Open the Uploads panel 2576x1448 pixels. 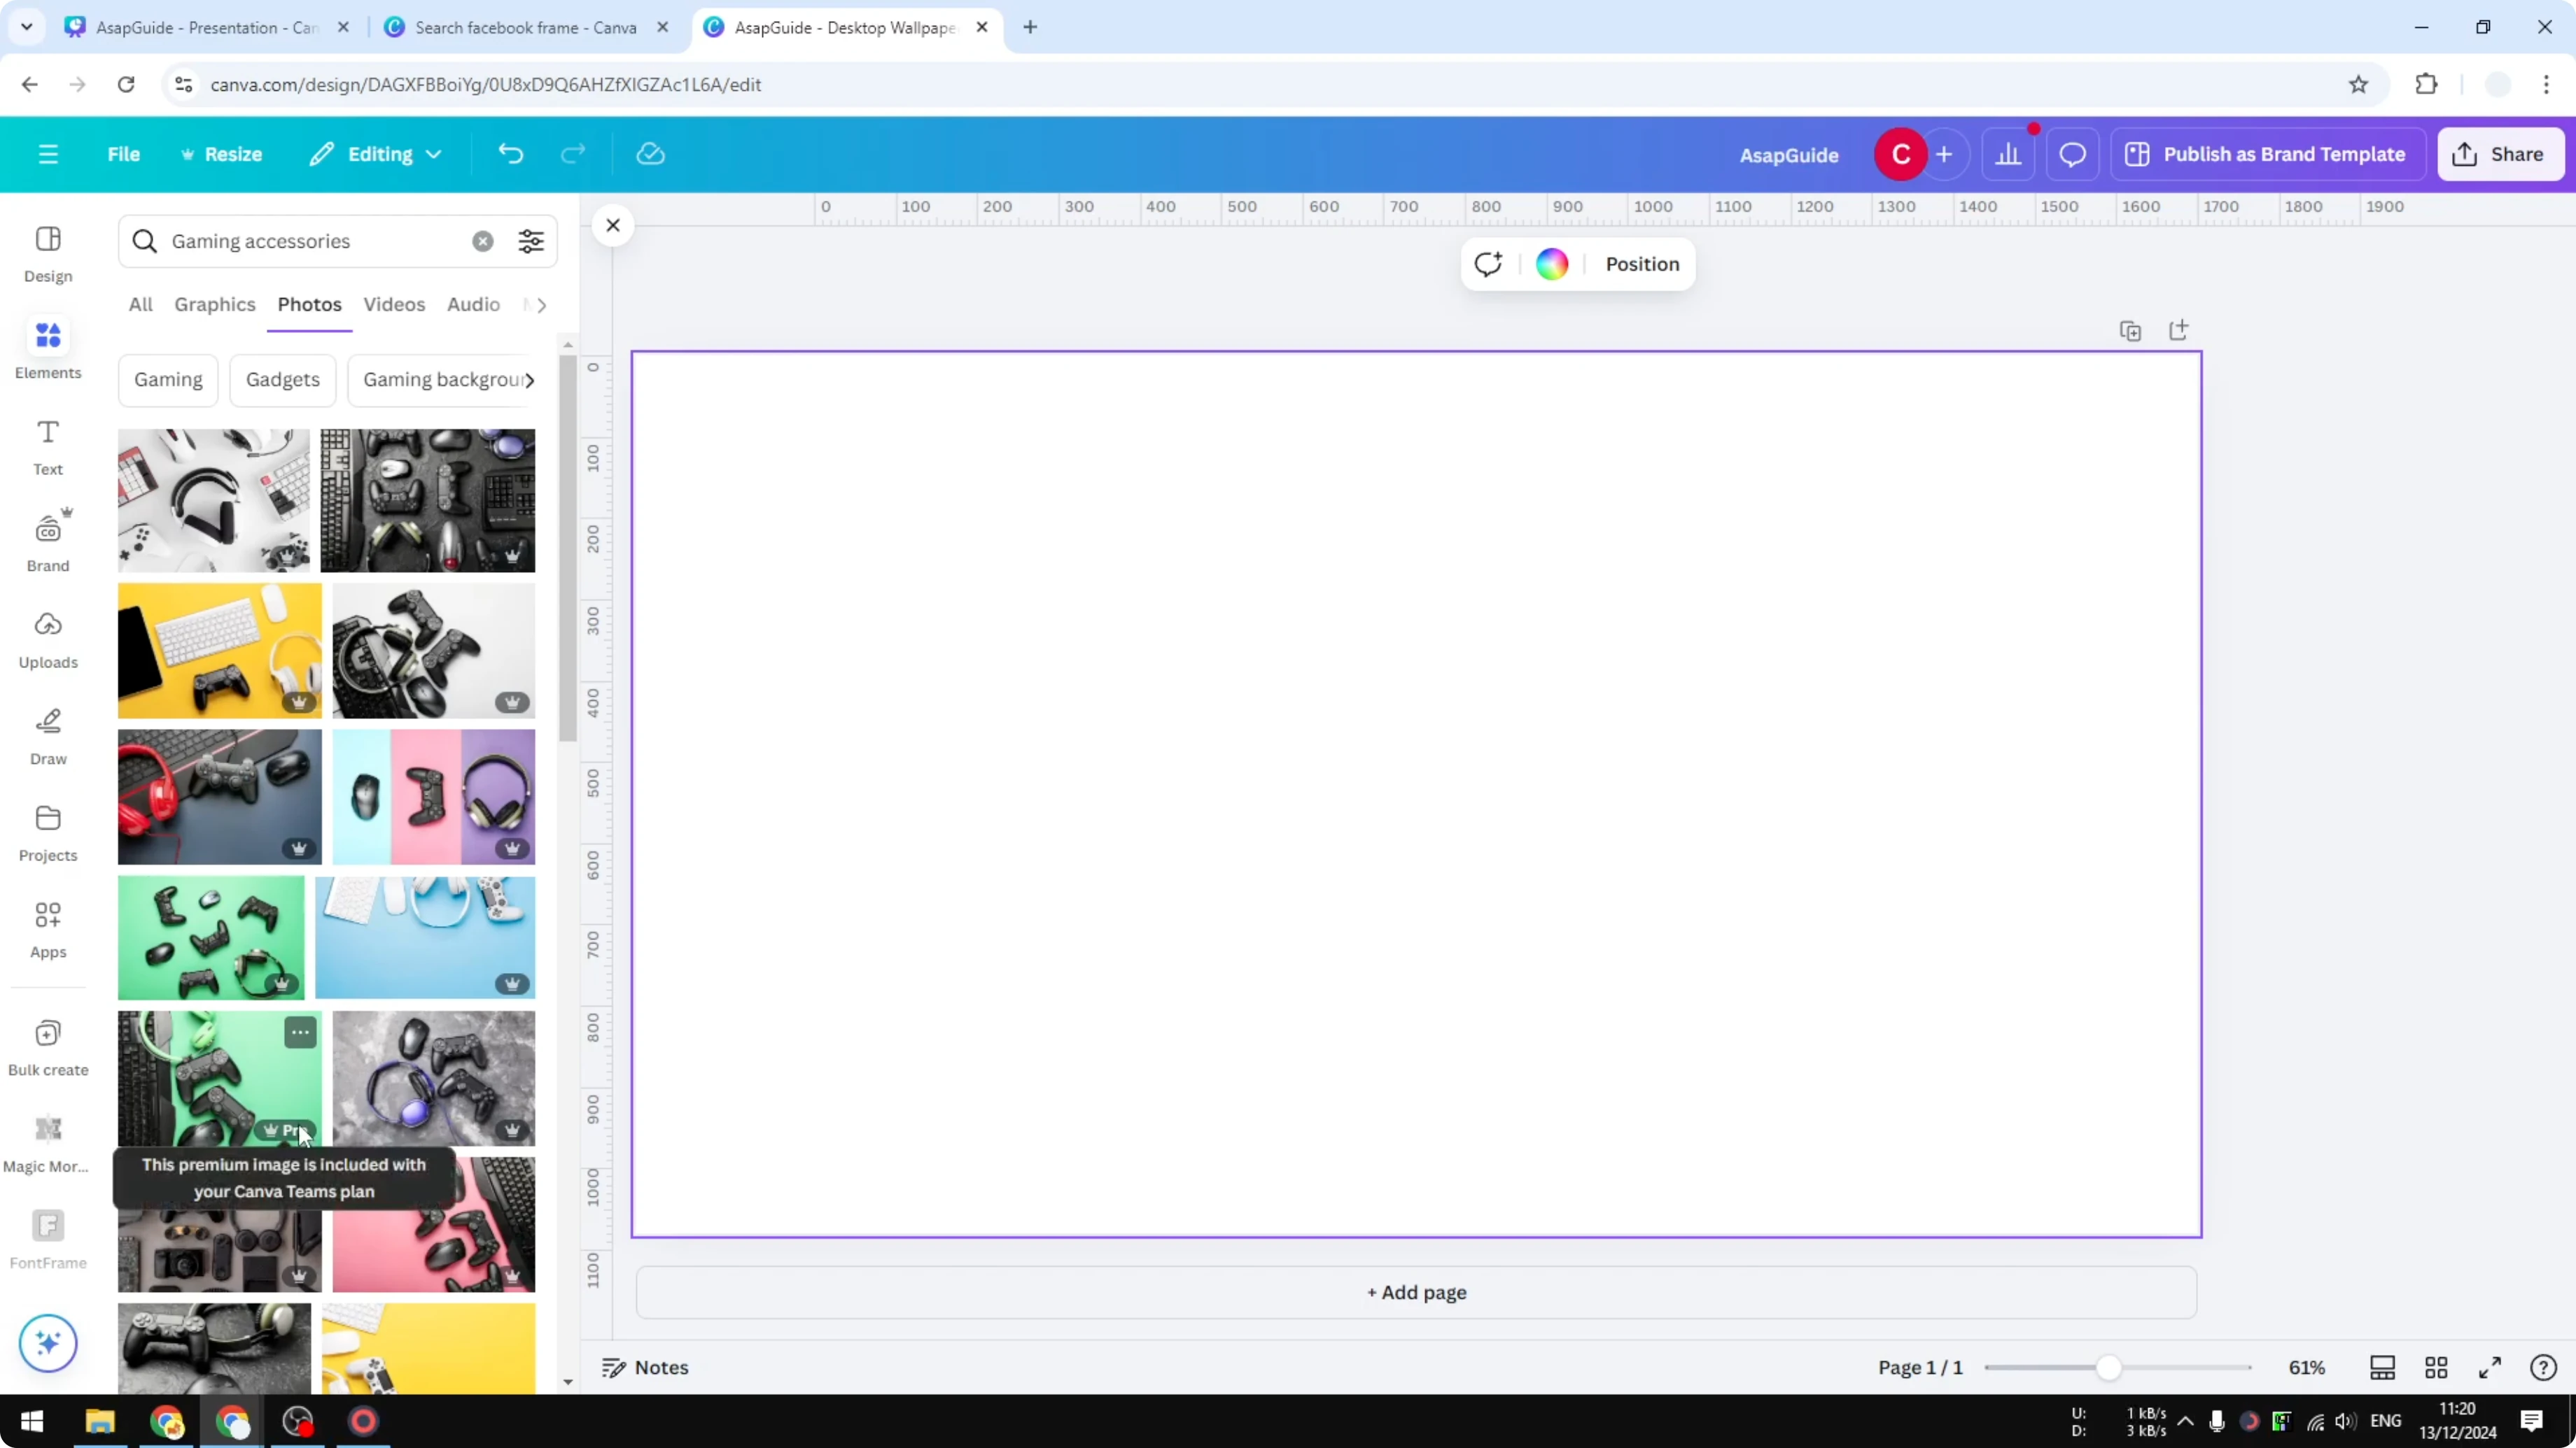[x=47, y=637]
